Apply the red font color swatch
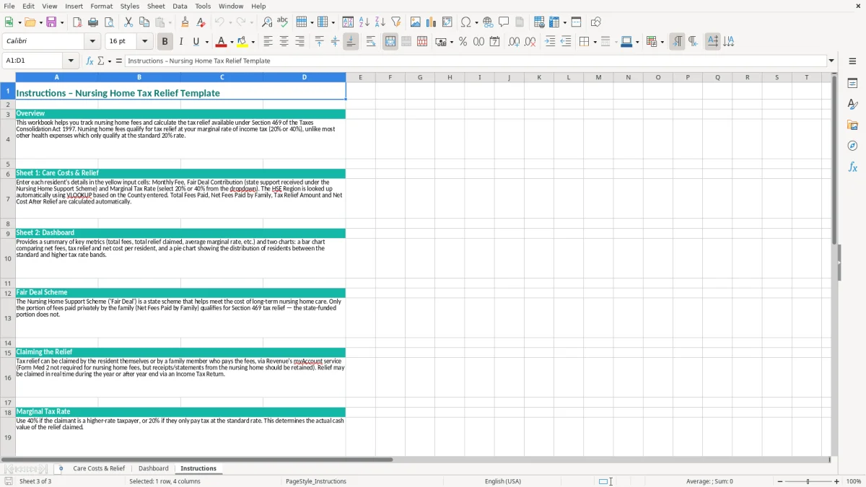The height and width of the screenshot is (487, 866). click(222, 42)
